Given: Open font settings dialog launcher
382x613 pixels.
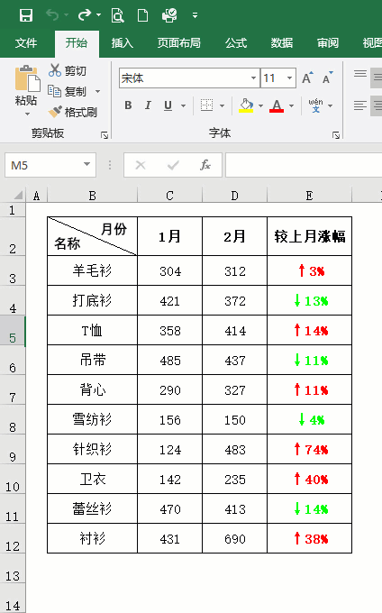Looking at the screenshot, I should click(336, 135).
